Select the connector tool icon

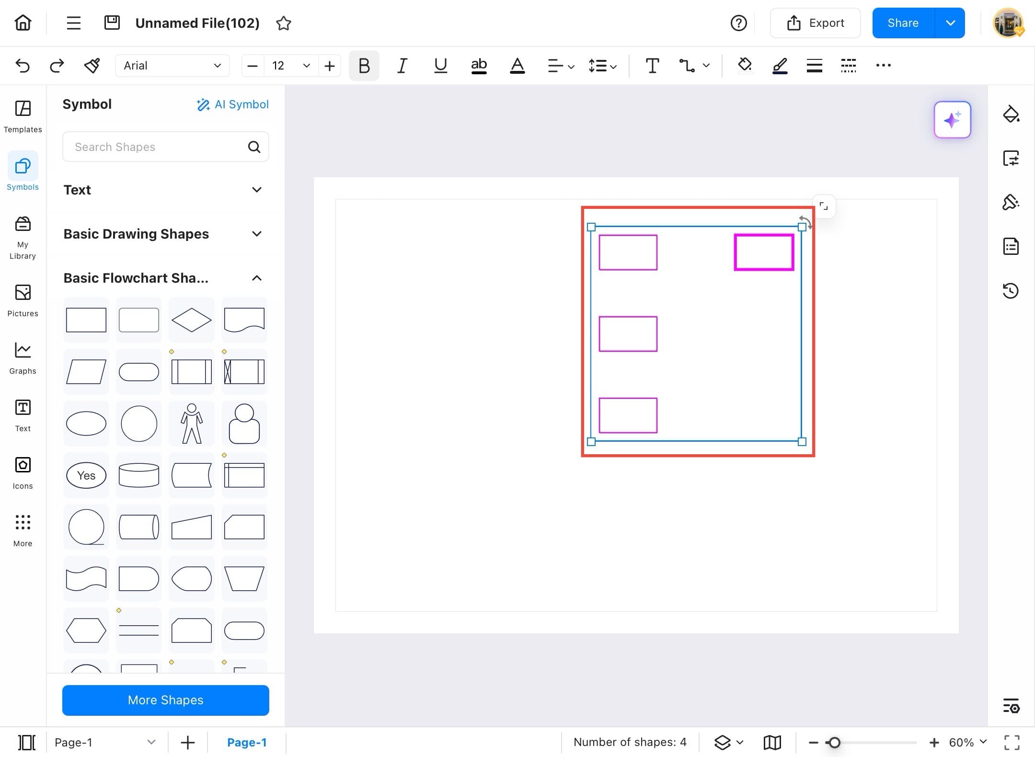tap(687, 66)
